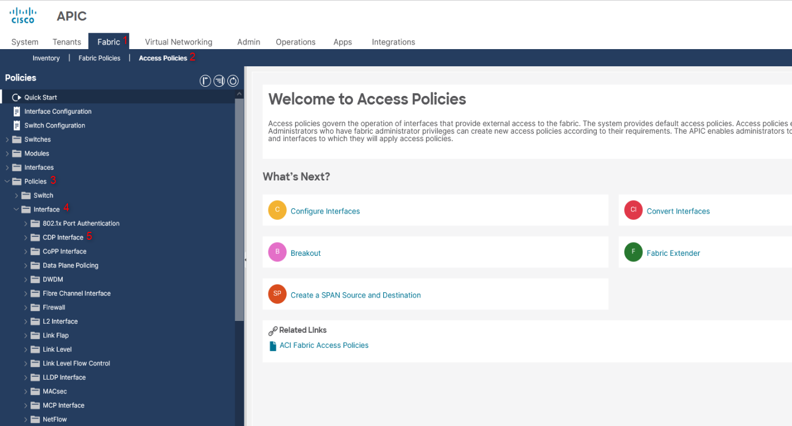Expand the CDP Interface folder
792x426 pixels.
click(25, 237)
